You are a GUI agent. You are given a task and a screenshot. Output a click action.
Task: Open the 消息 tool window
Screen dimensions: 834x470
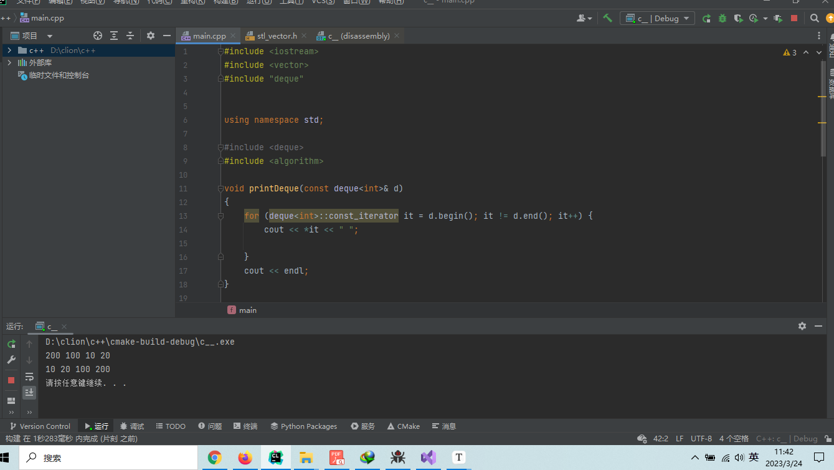(443, 426)
